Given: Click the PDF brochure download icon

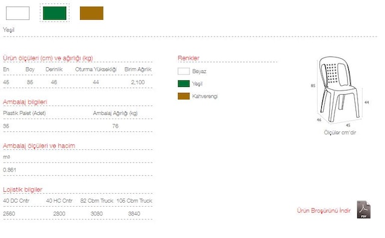Looking at the screenshot, I should click(363, 210).
